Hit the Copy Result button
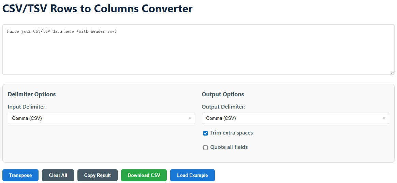Viewport: 397px width, 183px height. tap(98, 175)
